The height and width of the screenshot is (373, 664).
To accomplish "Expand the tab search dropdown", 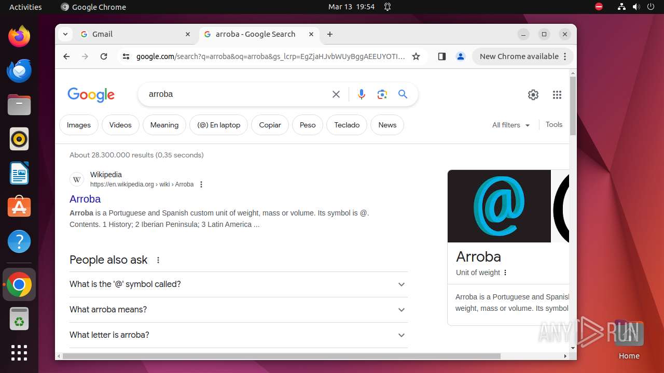I will pyautogui.click(x=65, y=34).
